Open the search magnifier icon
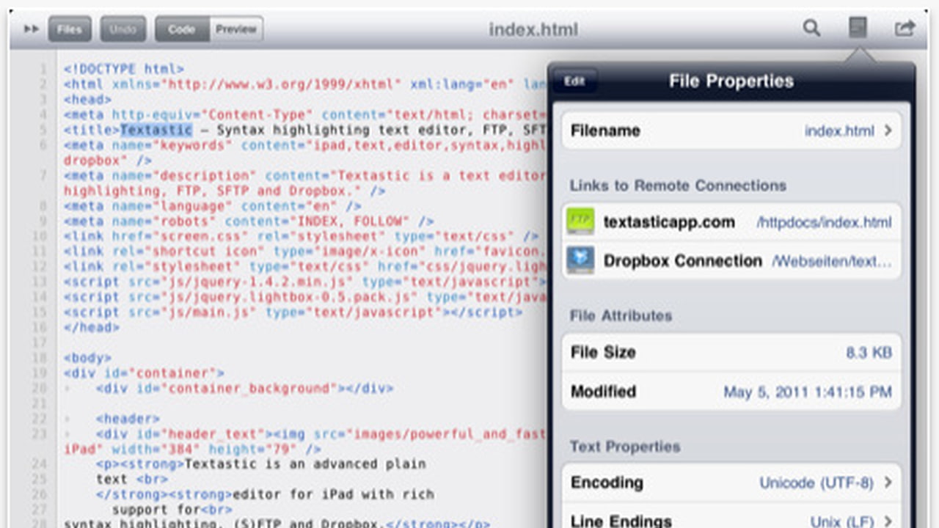Screen dimensions: 939x528 (811, 29)
